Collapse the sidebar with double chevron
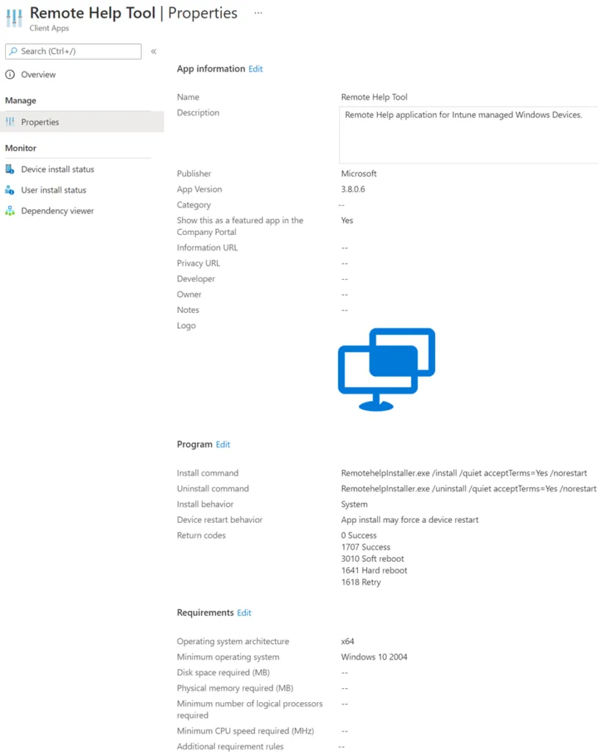The height and width of the screenshot is (752, 598). 153,51
